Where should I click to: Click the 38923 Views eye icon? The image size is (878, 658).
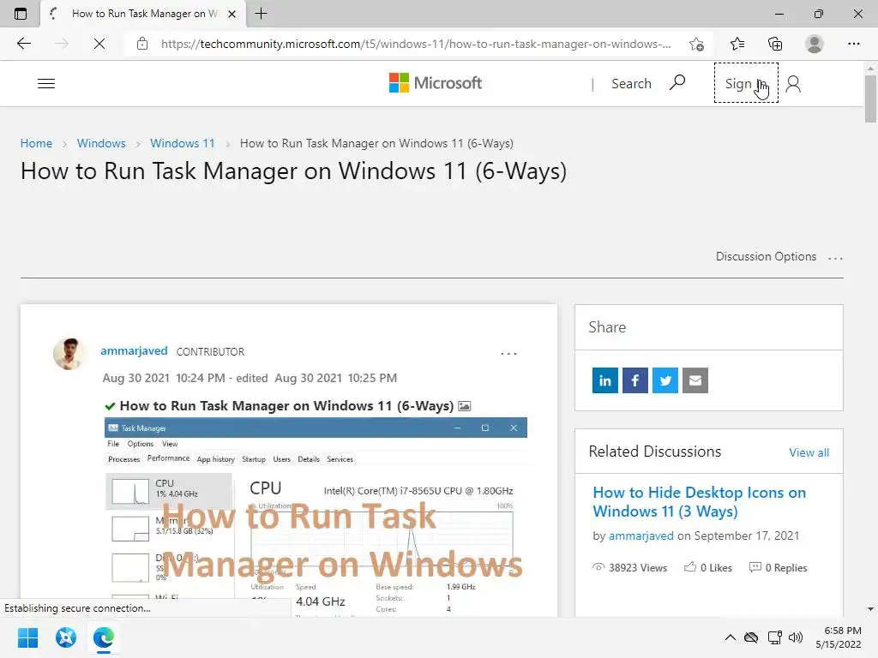click(x=598, y=567)
